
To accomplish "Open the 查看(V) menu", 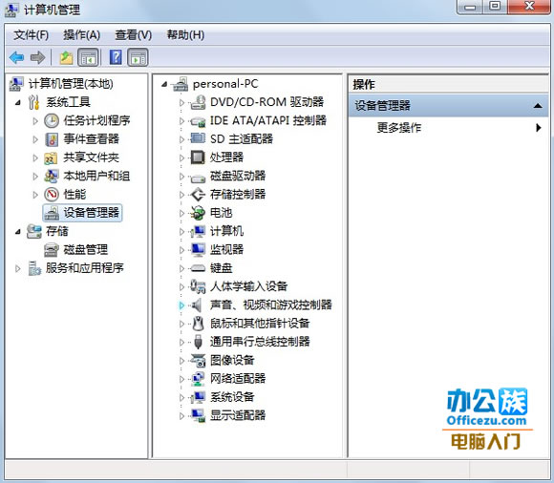I will (133, 35).
